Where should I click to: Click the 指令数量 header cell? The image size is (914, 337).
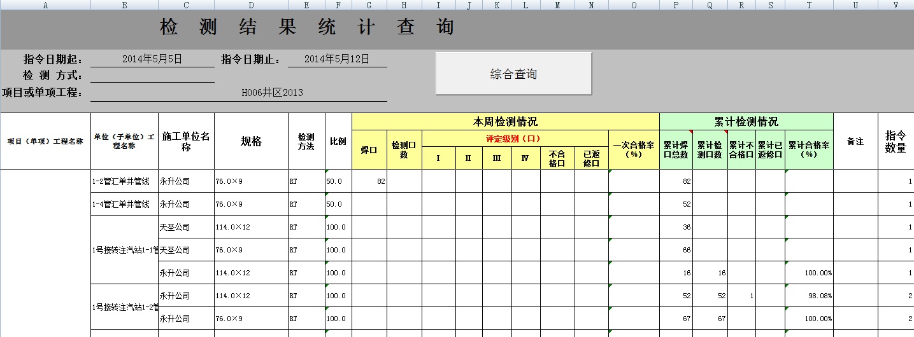pos(896,141)
